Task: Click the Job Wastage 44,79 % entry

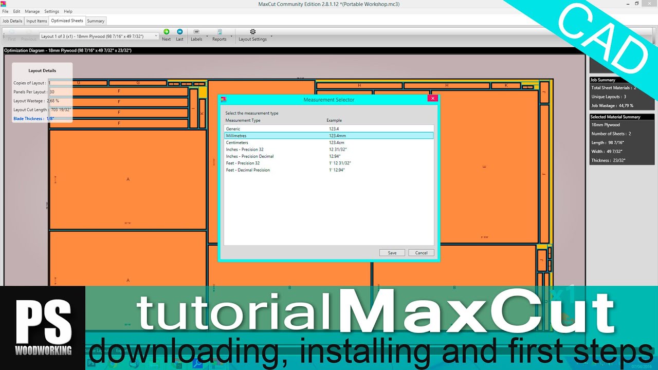Action: click(612, 105)
